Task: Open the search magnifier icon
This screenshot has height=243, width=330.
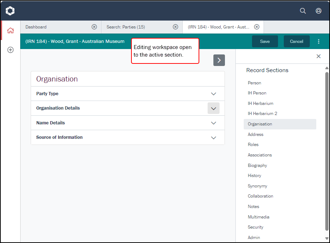Action: (x=303, y=11)
